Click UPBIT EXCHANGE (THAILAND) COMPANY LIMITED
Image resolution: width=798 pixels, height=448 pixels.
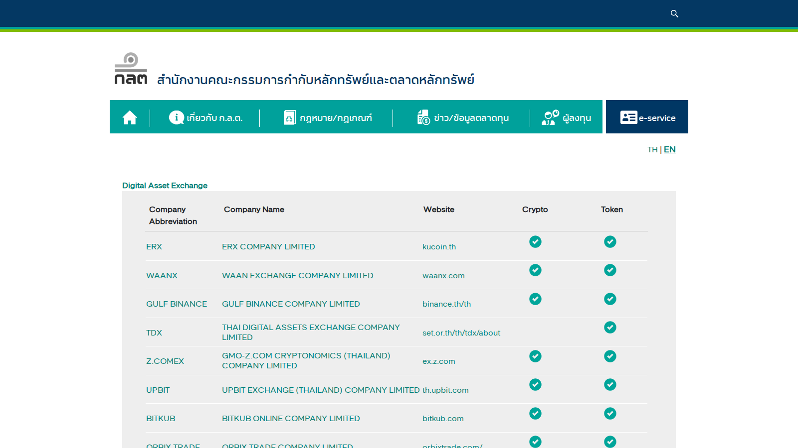[321, 390]
